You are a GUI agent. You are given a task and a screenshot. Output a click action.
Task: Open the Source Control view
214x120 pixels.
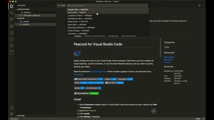pos(12,19)
